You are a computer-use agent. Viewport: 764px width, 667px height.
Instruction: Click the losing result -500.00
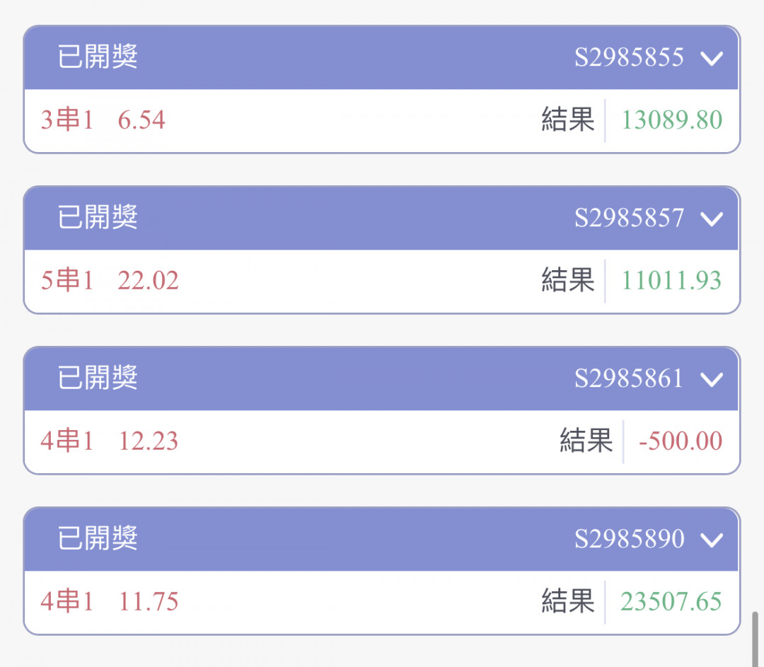click(x=681, y=441)
